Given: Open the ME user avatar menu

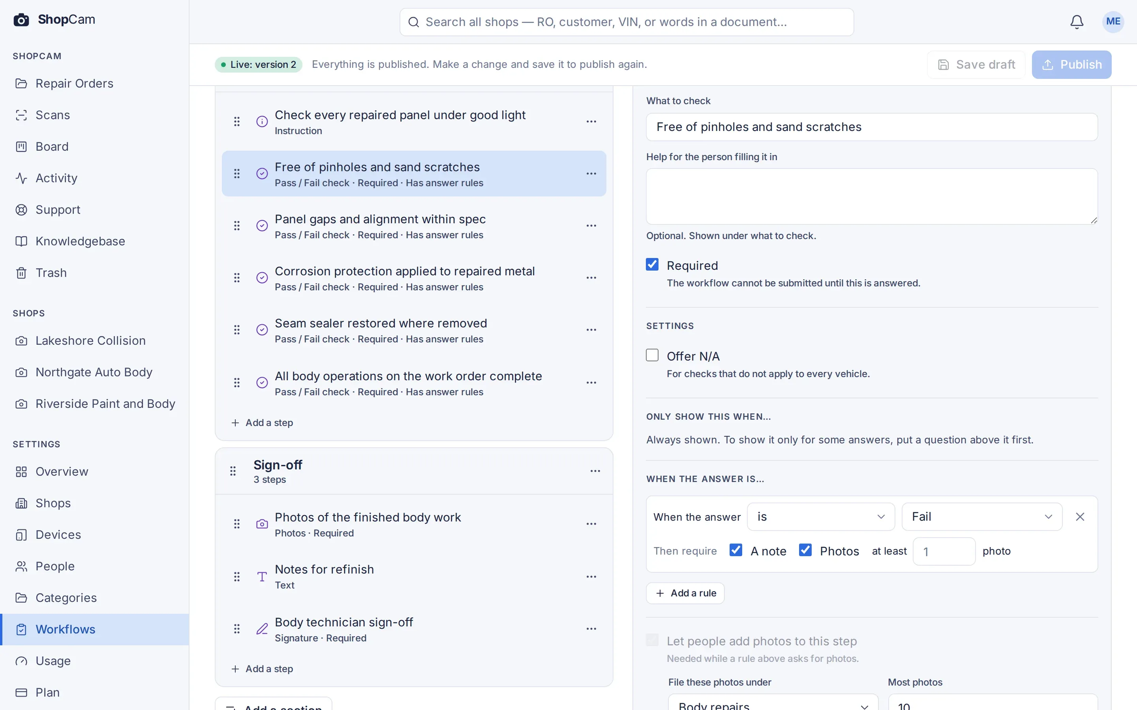Looking at the screenshot, I should [x=1113, y=22].
